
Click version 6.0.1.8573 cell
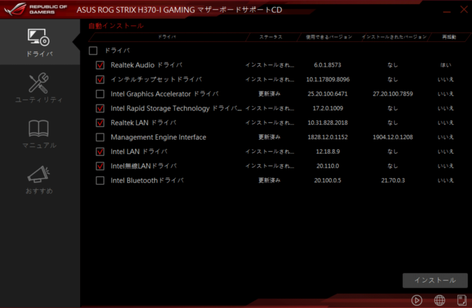[327, 65]
